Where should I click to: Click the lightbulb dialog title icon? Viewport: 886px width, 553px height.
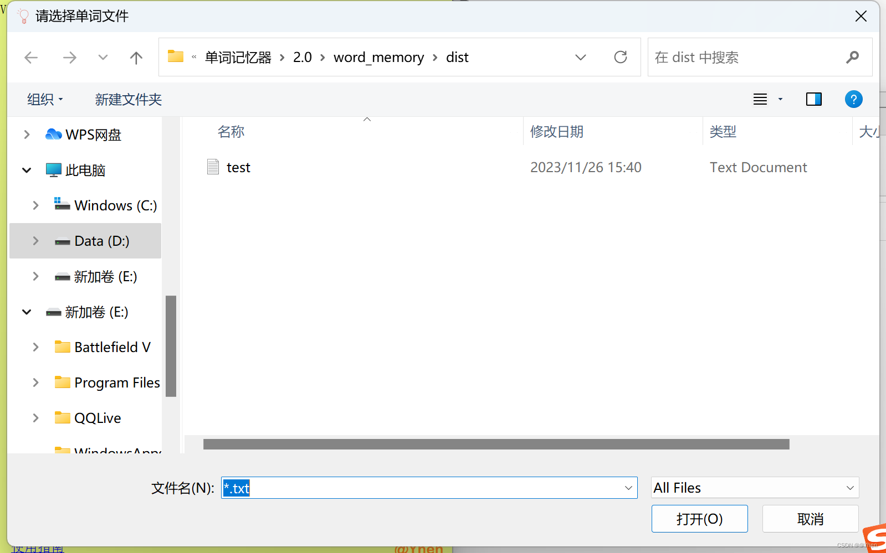23,16
